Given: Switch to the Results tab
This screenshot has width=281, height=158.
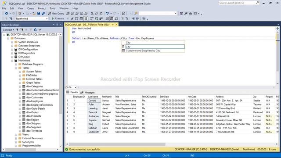Looking at the screenshot, I should (72, 92).
